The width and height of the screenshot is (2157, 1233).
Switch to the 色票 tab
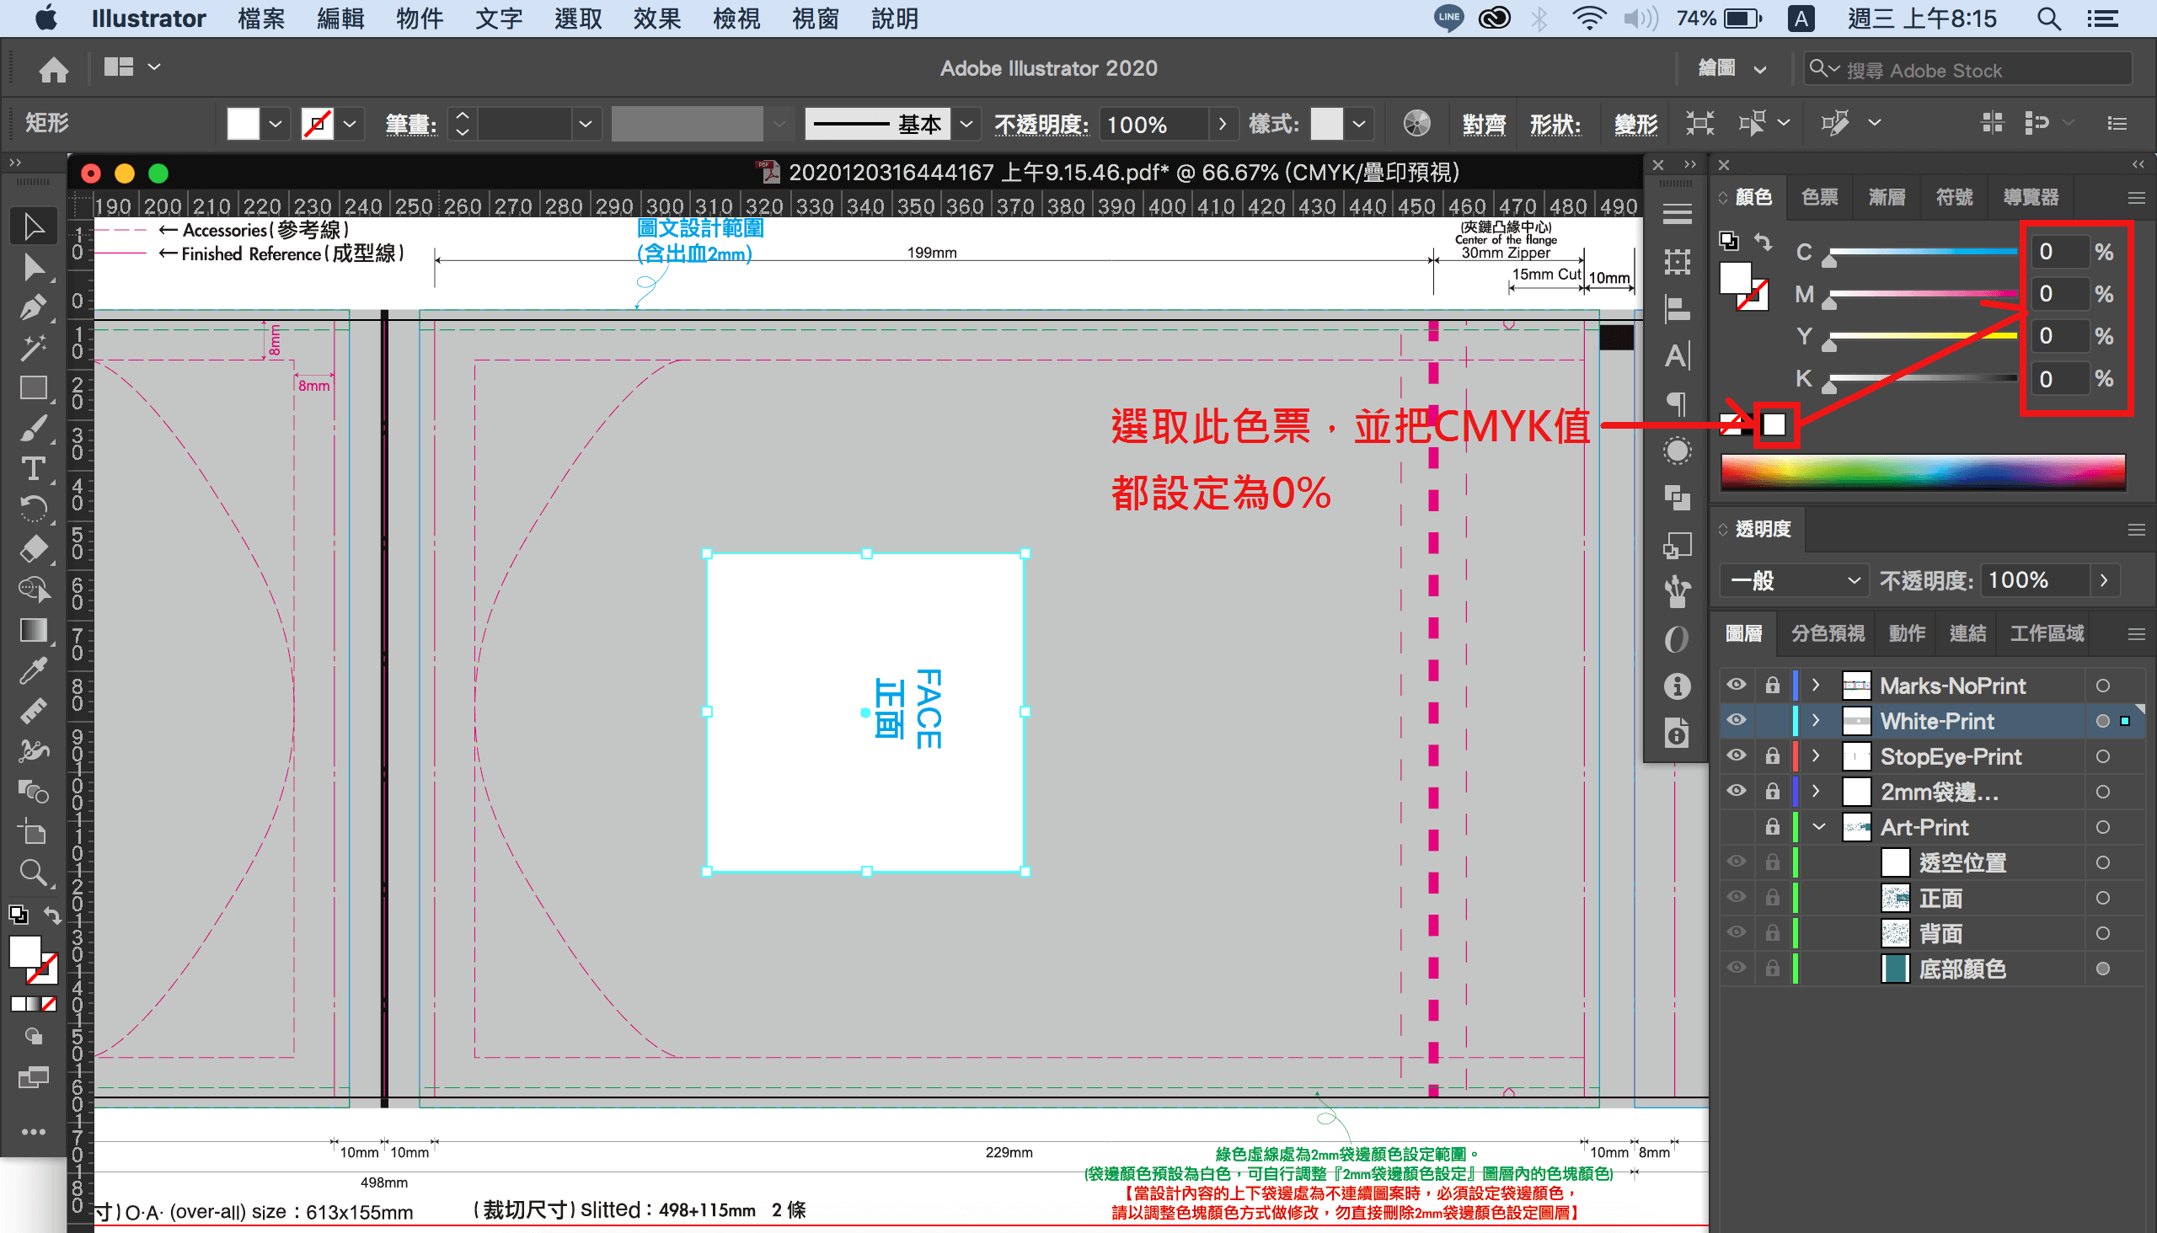point(1819,197)
